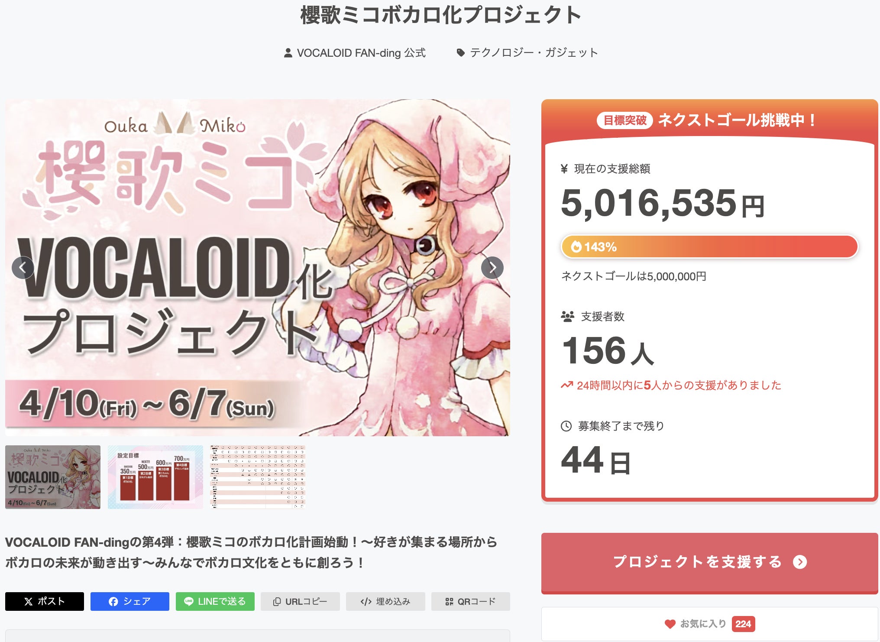Open the テクノロジー・ガジェット category link
The height and width of the screenshot is (642, 880).
coord(534,53)
